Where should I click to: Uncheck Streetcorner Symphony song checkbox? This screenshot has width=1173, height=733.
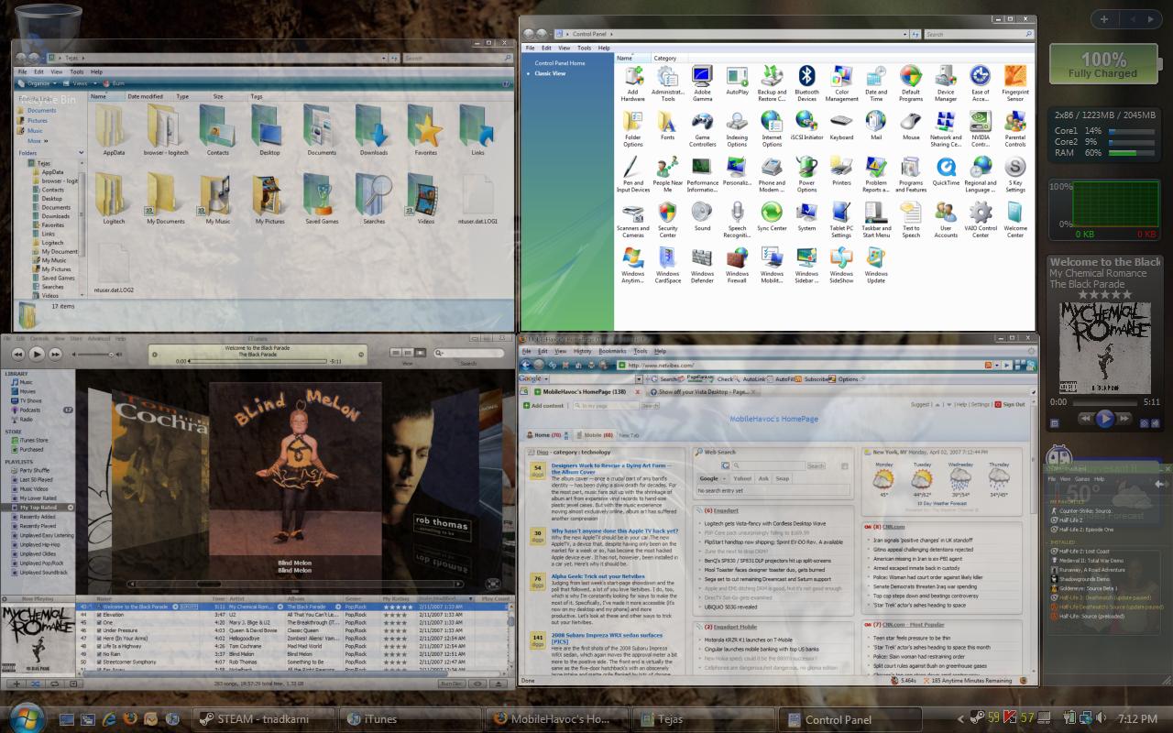click(100, 662)
